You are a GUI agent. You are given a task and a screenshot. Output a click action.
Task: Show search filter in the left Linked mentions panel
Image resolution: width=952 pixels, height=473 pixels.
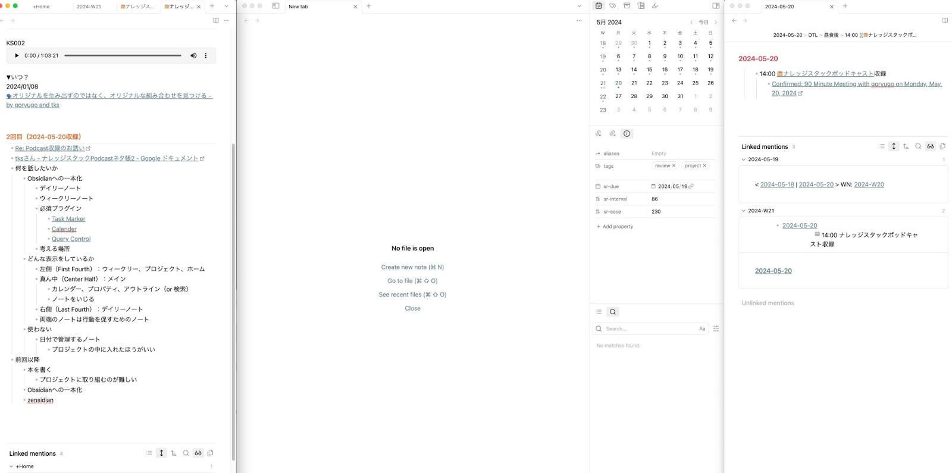coord(186,453)
